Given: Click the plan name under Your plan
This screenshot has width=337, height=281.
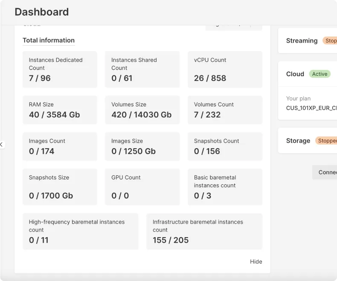Looking at the screenshot, I should point(311,108).
